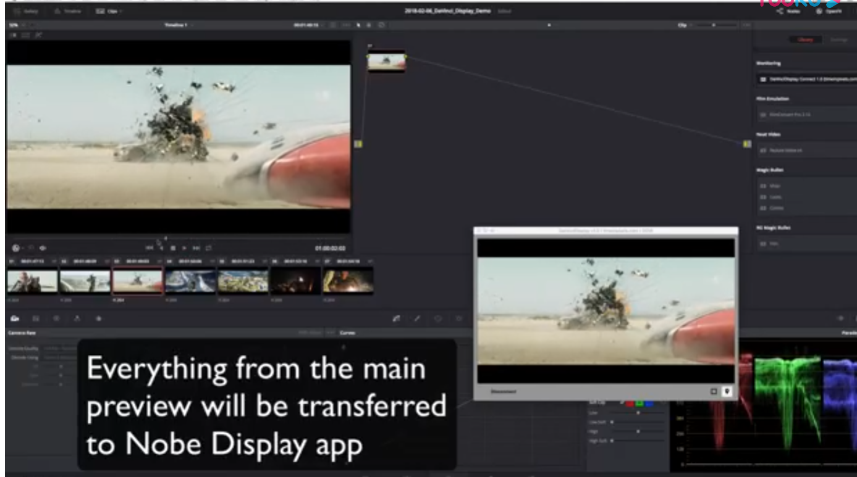Click the Camera Raw panel header
Viewport: 857px width, 477px height.
point(22,333)
